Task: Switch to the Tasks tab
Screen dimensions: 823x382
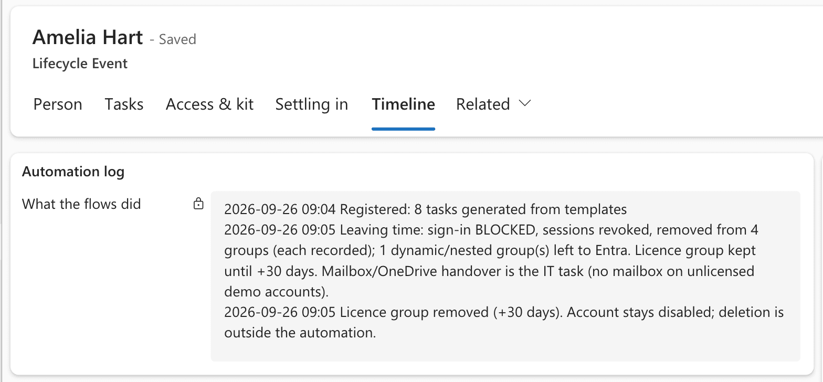Action: [124, 104]
